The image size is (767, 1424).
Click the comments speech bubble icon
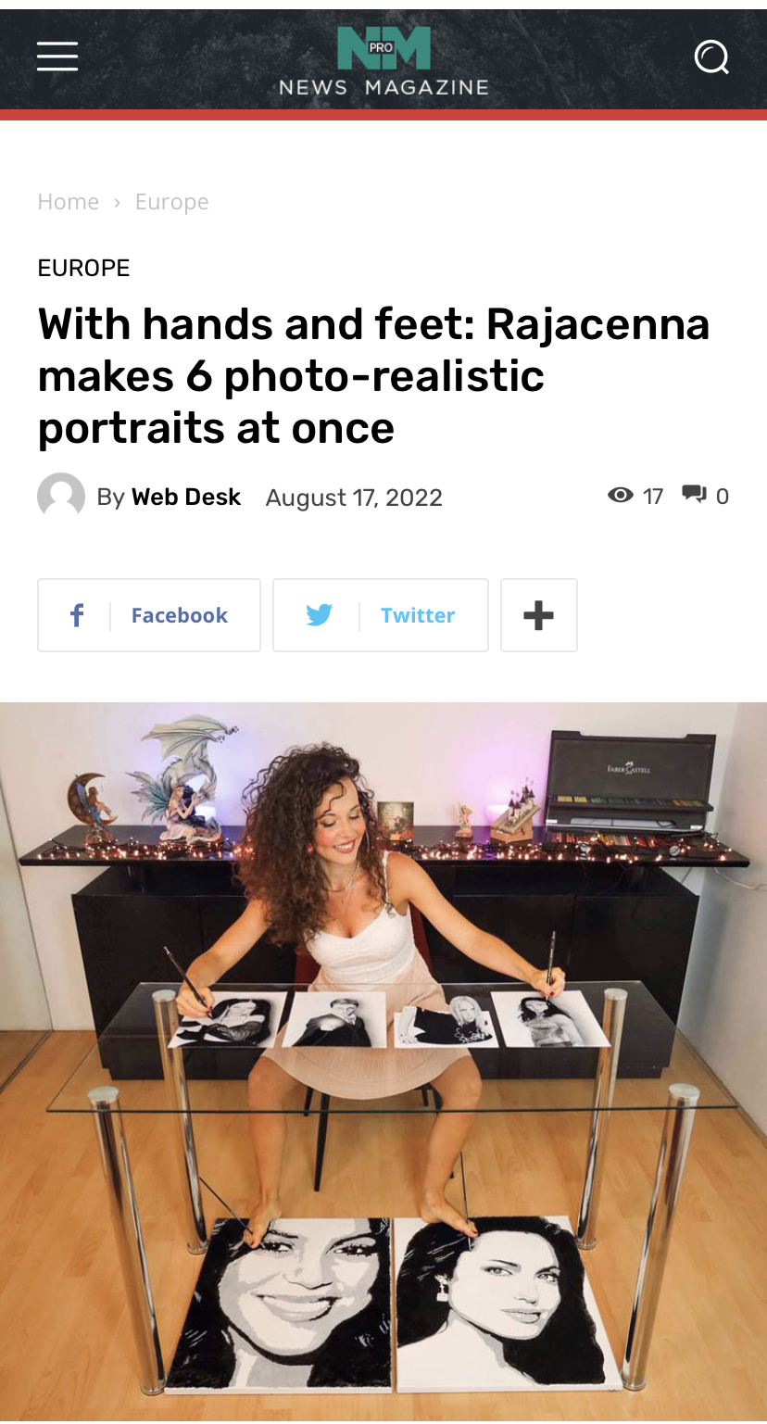click(695, 495)
